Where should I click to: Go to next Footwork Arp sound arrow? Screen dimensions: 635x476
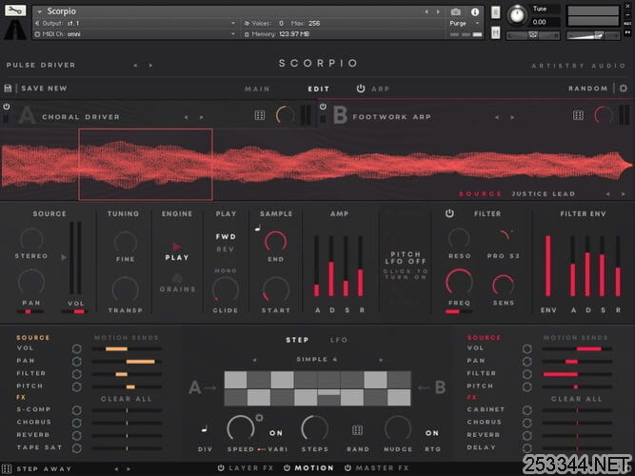(x=512, y=117)
